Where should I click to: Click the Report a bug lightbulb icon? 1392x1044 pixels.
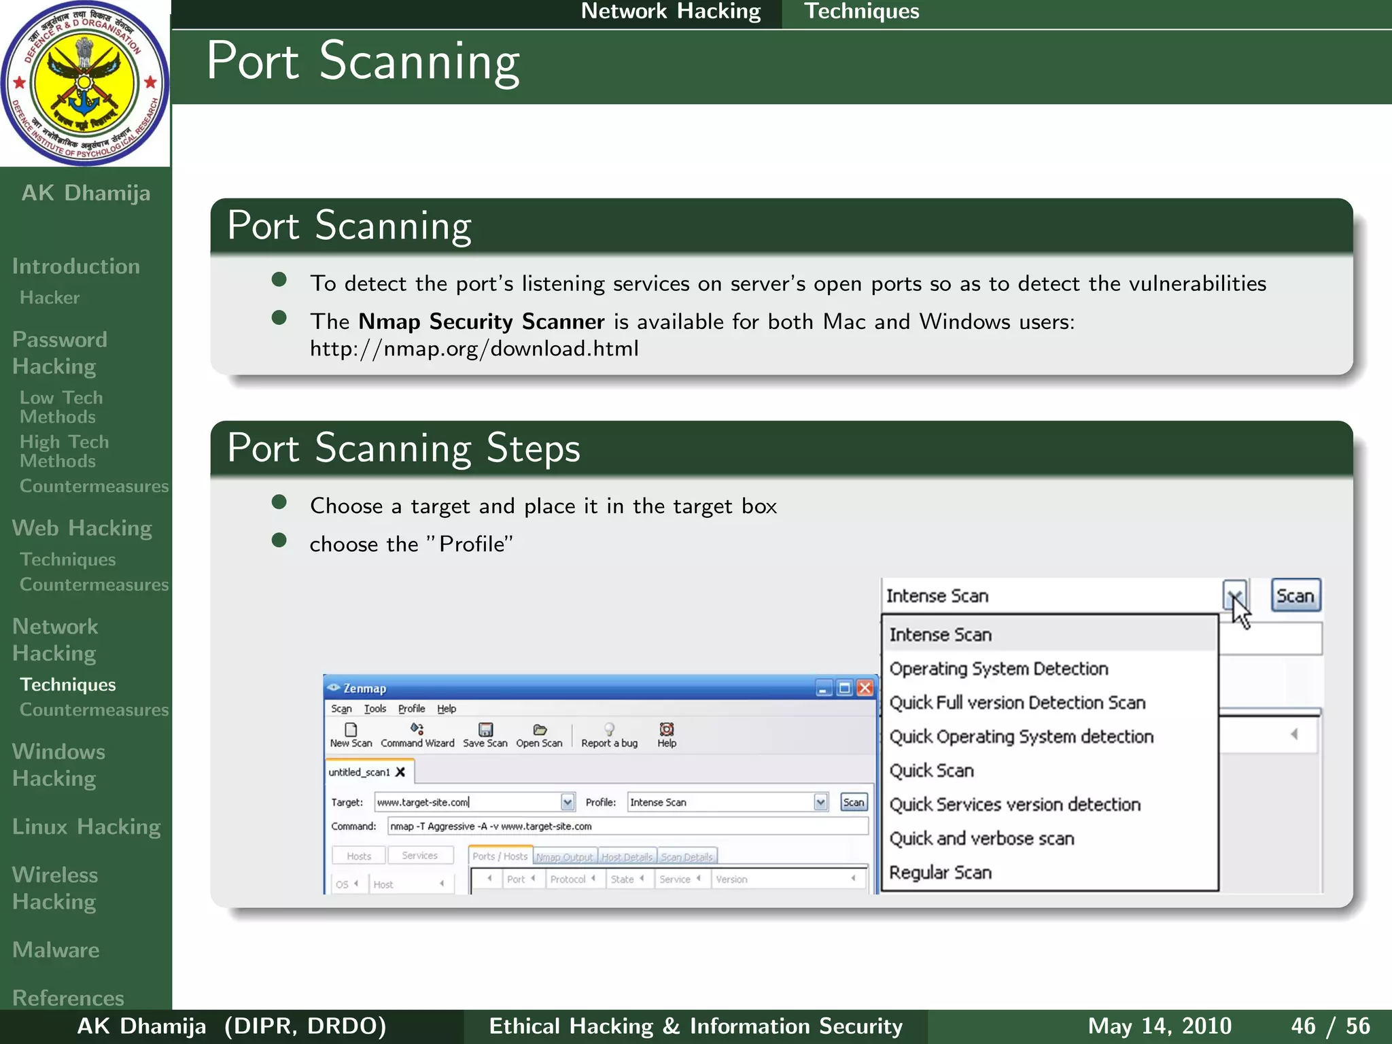coord(609,730)
